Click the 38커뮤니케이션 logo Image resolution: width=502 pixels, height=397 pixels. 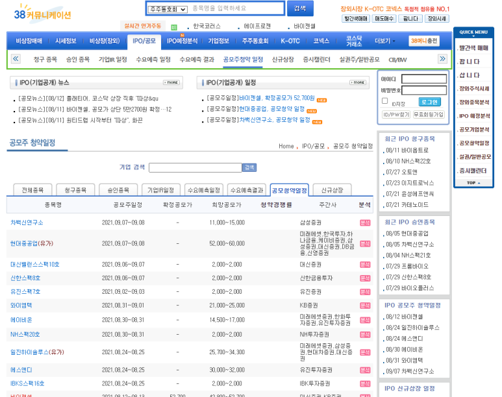[x=43, y=14]
